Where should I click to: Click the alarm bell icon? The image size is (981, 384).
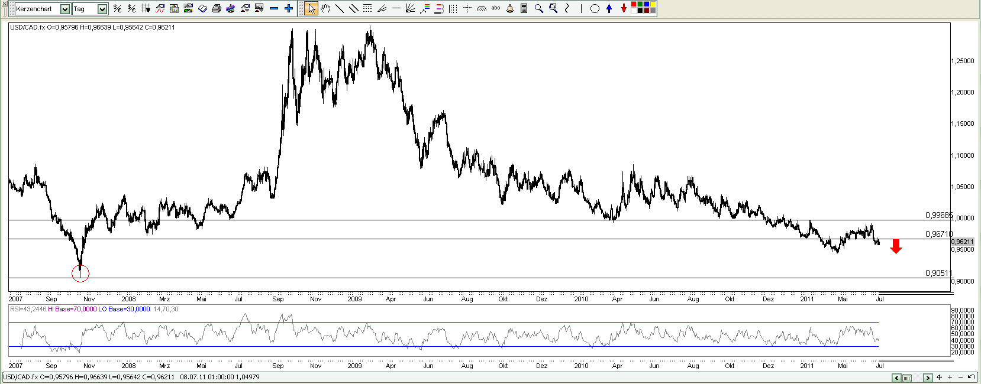pos(510,8)
